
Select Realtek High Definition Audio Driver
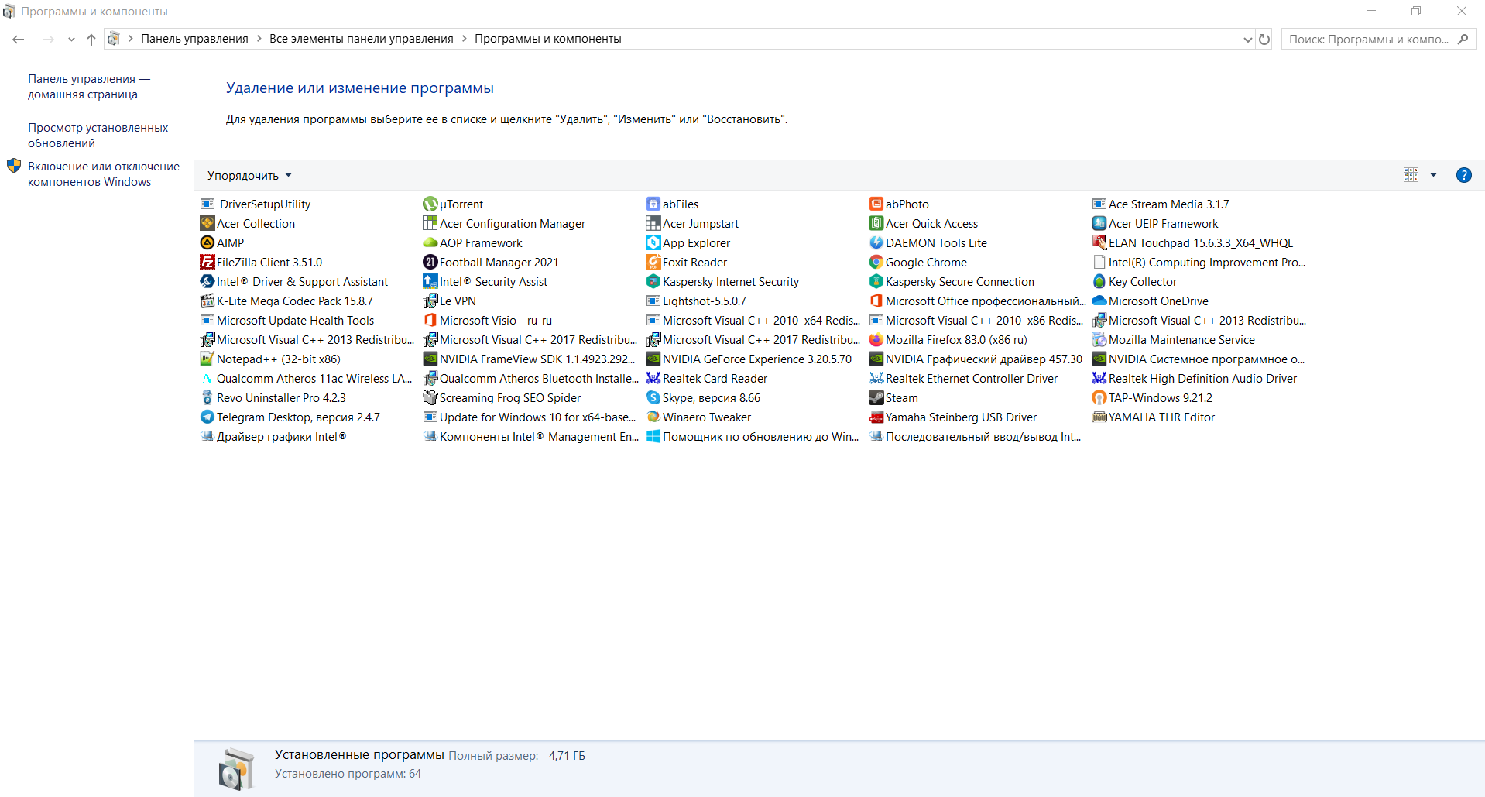point(1195,379)
